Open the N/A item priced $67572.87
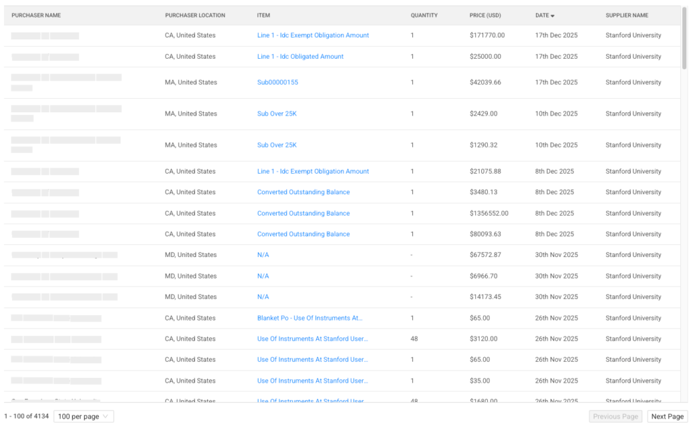The height and width of the screenshot is (430, 693). 263,255
